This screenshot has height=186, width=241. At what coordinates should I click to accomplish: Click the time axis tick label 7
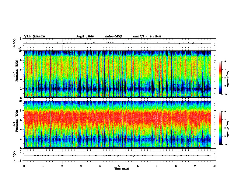157,166
